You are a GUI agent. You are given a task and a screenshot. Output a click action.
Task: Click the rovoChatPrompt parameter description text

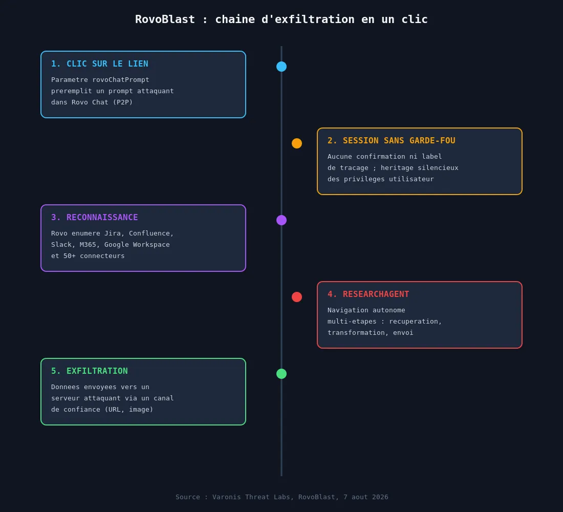[x=113, y=91]
